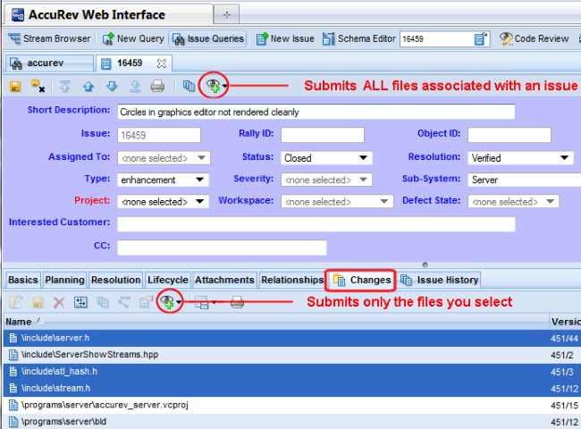This screenshot has width=581, height=429.
Task: Open the Project dropdown
Action: click(x=163, y=202)
